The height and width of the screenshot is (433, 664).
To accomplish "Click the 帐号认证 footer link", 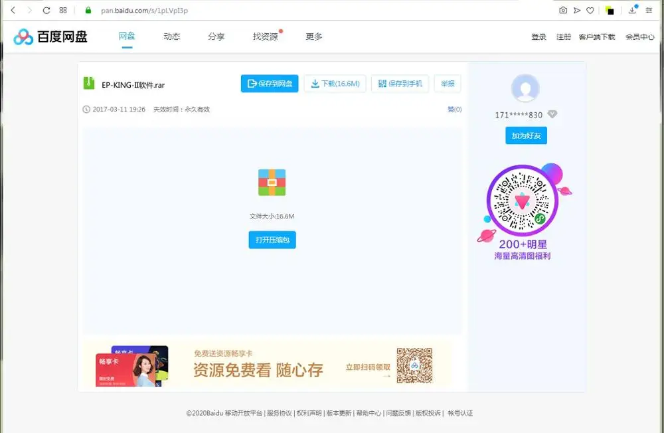I will (460, 413).
